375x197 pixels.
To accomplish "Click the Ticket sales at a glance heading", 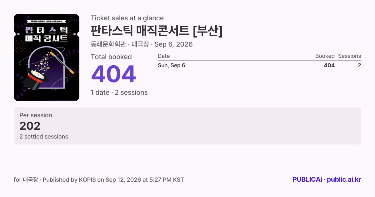I will click(x=127, y=18).
